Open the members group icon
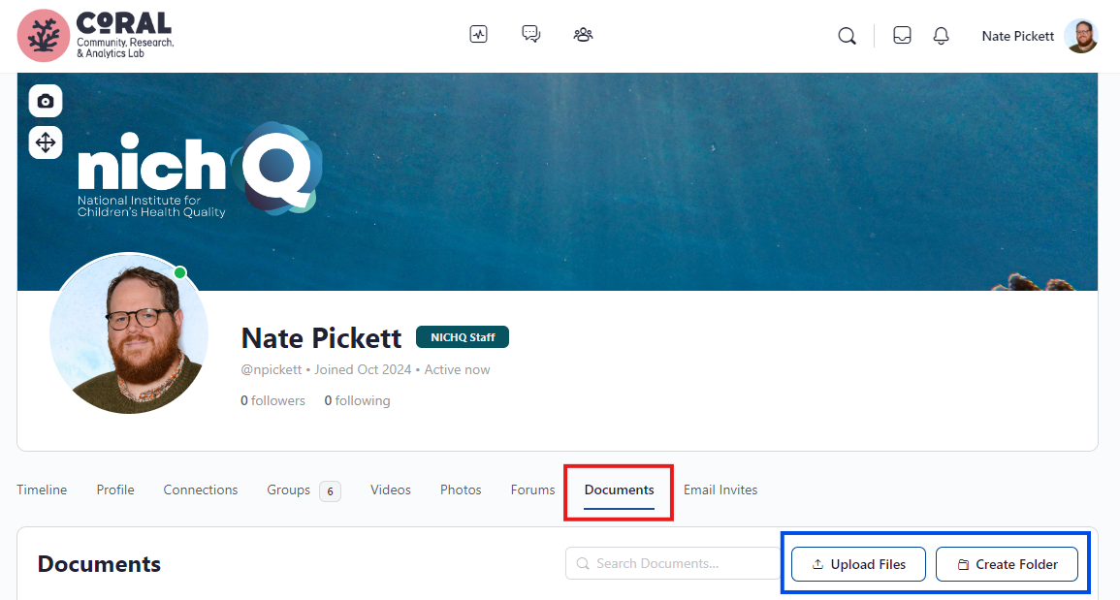The width and height of the screenshot is (1120, 600). tap(583, 35)
